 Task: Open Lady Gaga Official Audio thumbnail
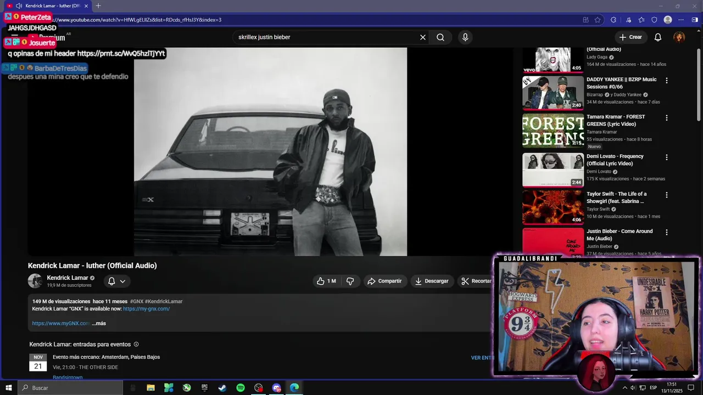click(x=553, y=60)
